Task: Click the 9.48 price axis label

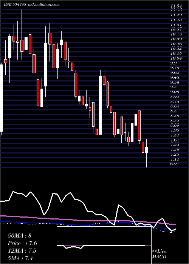Action: click(175, 78)
